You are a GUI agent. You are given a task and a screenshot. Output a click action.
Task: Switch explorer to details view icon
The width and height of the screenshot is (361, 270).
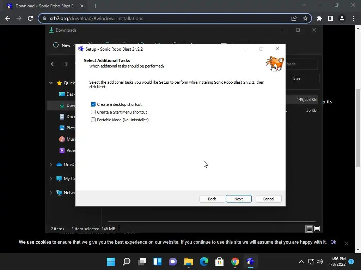309,229
